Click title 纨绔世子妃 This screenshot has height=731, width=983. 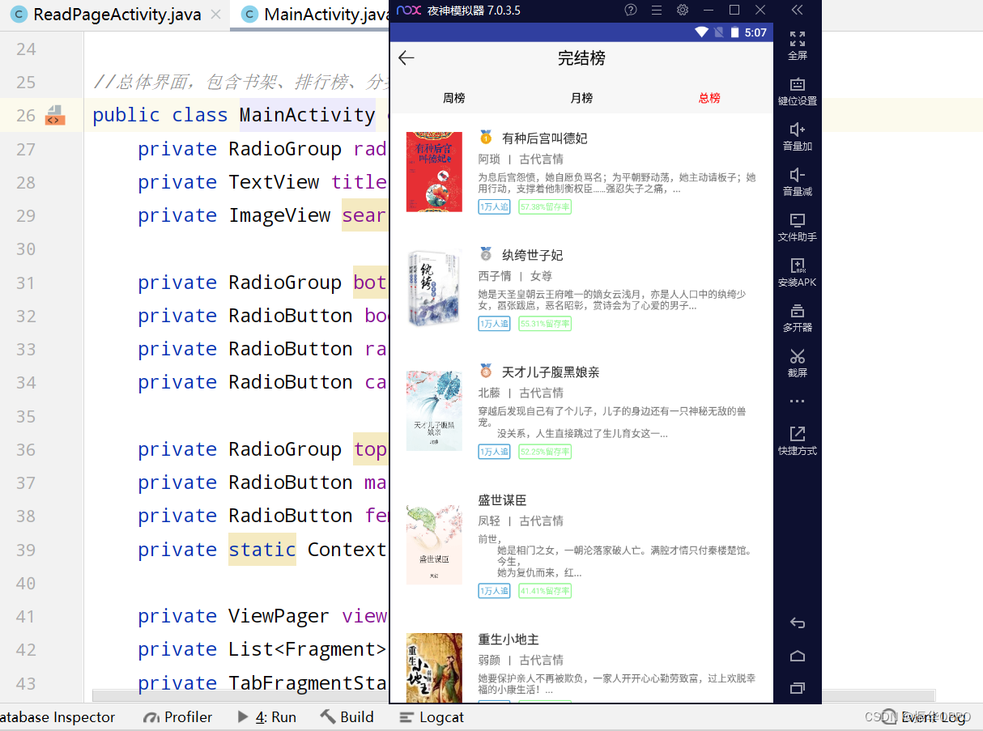[532, 255]
